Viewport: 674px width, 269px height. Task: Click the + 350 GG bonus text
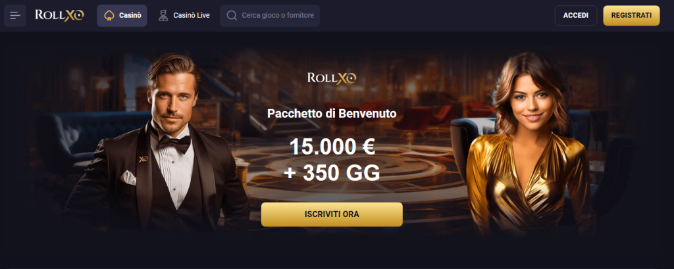click(332, 173)
